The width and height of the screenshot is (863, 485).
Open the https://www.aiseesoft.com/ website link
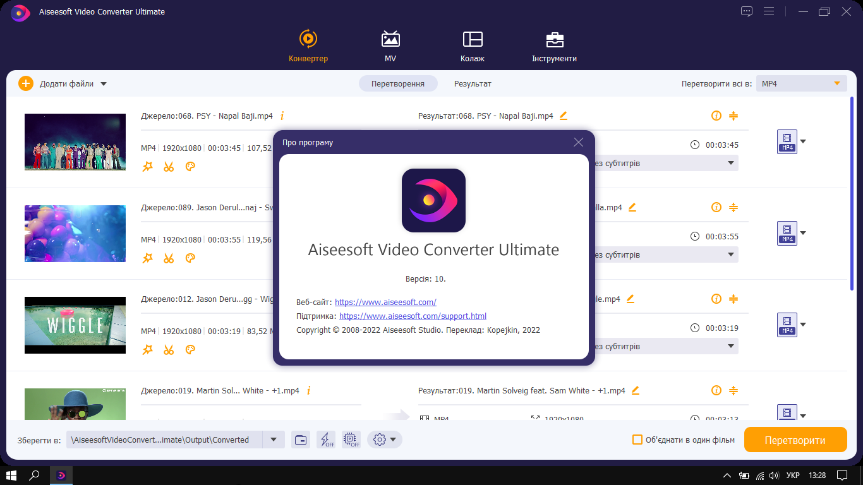tap(385, 302)
